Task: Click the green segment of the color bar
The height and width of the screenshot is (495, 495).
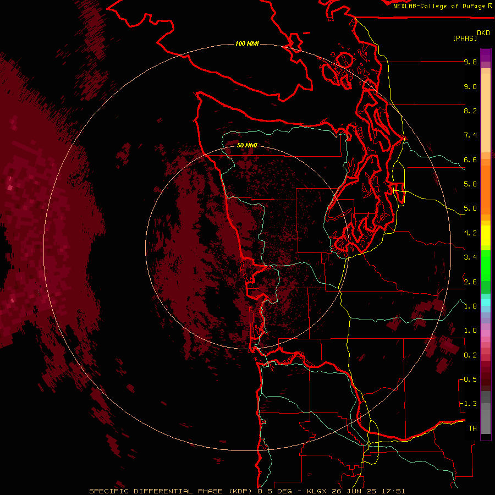Action: point(486,266)
